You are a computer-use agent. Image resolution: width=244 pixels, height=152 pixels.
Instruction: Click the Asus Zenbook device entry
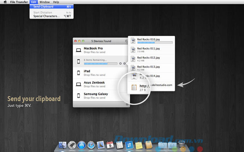point(101,84)
